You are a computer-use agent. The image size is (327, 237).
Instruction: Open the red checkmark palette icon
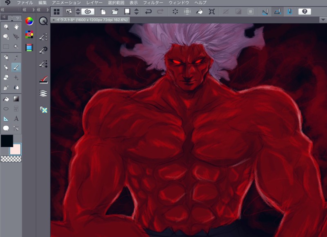point(44,80)
